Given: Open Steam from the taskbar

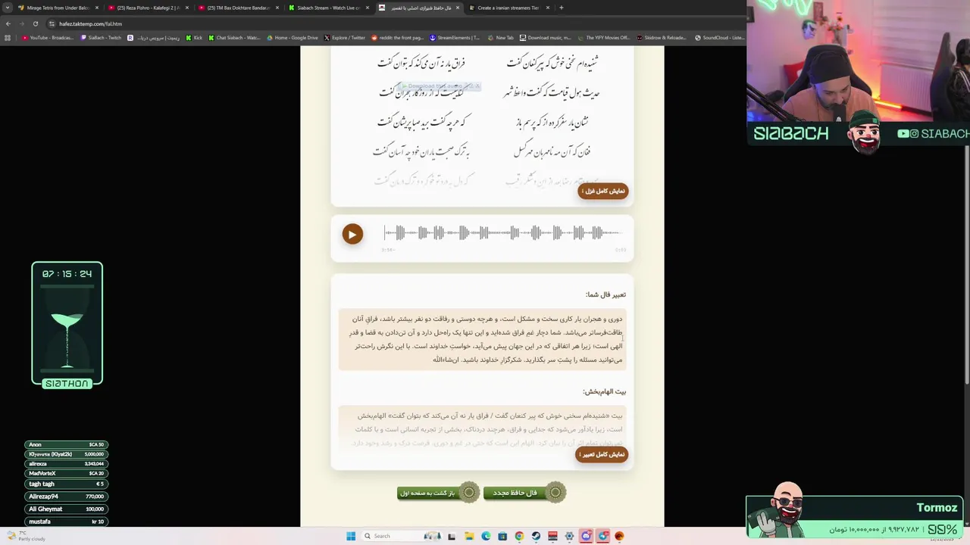Looking at the screenshot, I should pos(536,536).
